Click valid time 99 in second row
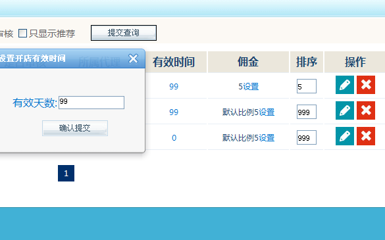385x240 pixels. pyautogui.click(x=174, y=112)
